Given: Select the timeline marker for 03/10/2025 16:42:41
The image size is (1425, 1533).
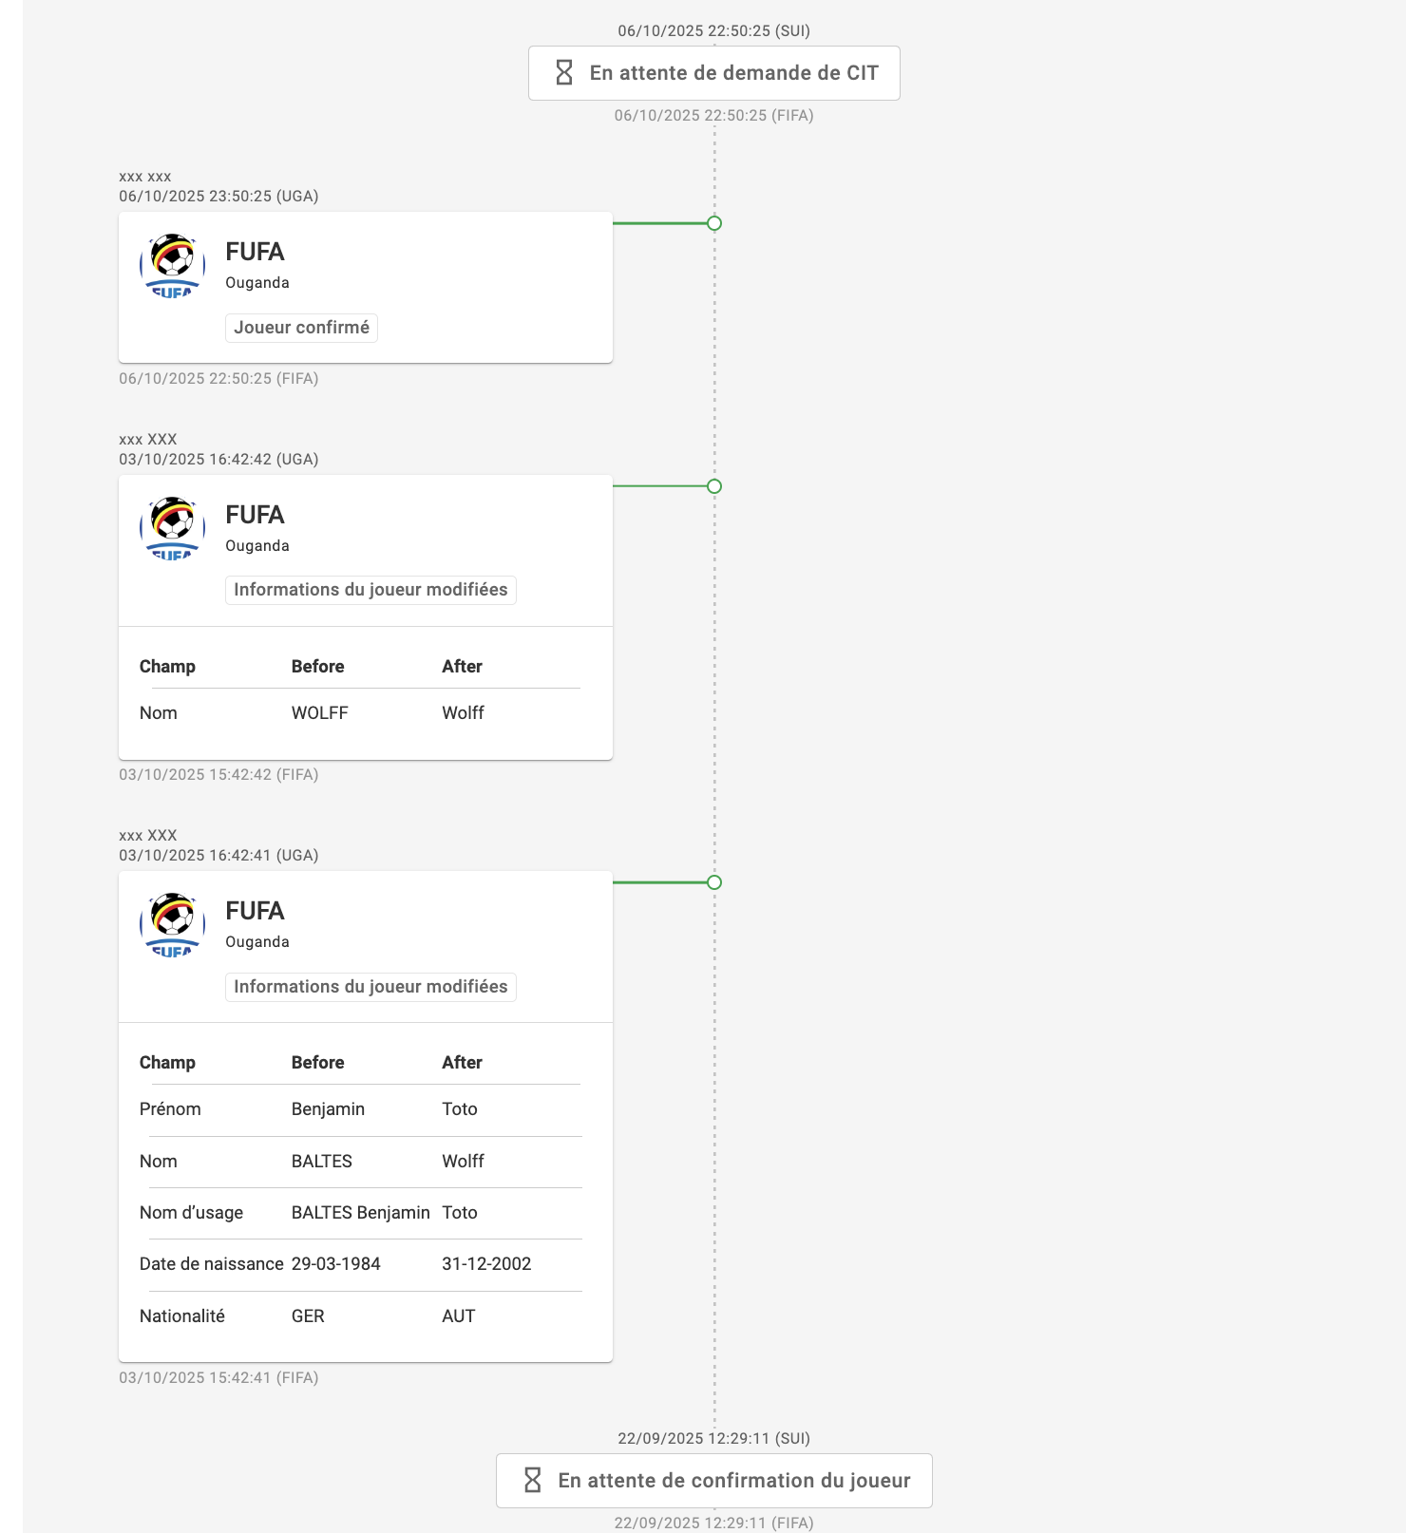Looking at the screenshot, I should (x=714, y=882).
